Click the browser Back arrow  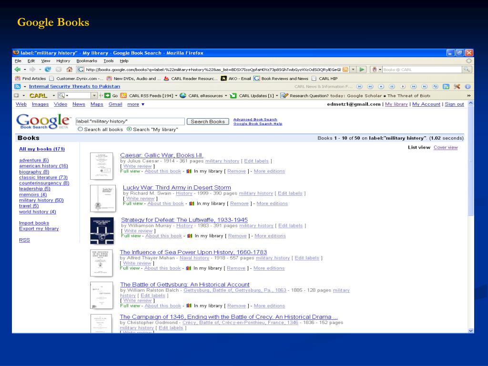click(x=18, y=70)
